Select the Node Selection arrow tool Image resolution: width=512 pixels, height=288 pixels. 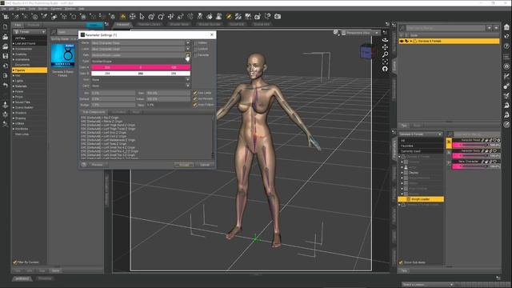(142, 16)
